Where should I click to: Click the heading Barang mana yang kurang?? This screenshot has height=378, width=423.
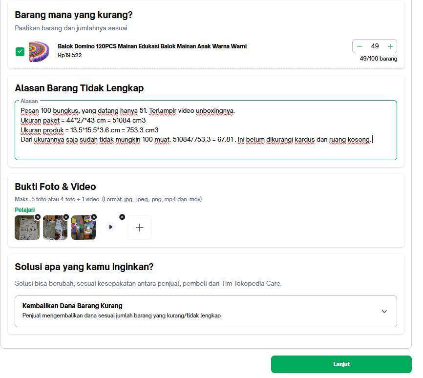[x=74, y=15]
